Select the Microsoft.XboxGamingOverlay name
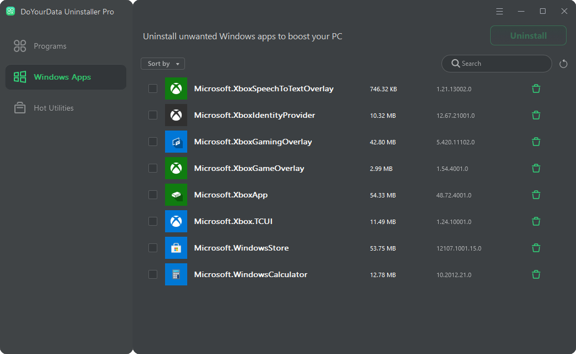Viewport: 576px width, 354px height. [x=253, y=142]
